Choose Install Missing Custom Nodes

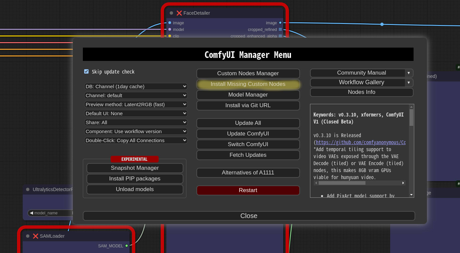(x=248, y=84)
